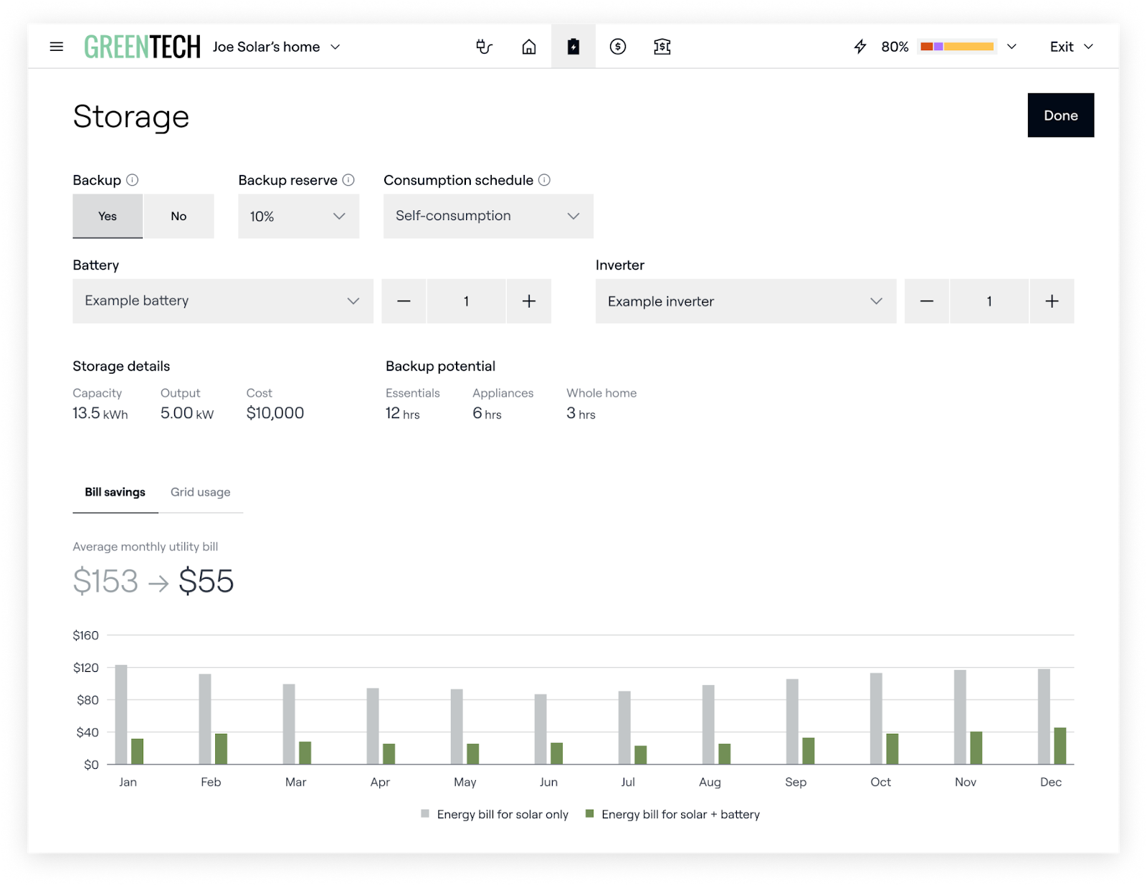Open the Exit menu

[1071, 47]
